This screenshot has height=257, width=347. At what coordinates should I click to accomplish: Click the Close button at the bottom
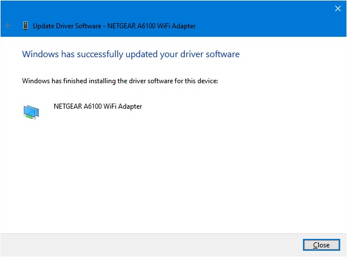tap(322, 245)
